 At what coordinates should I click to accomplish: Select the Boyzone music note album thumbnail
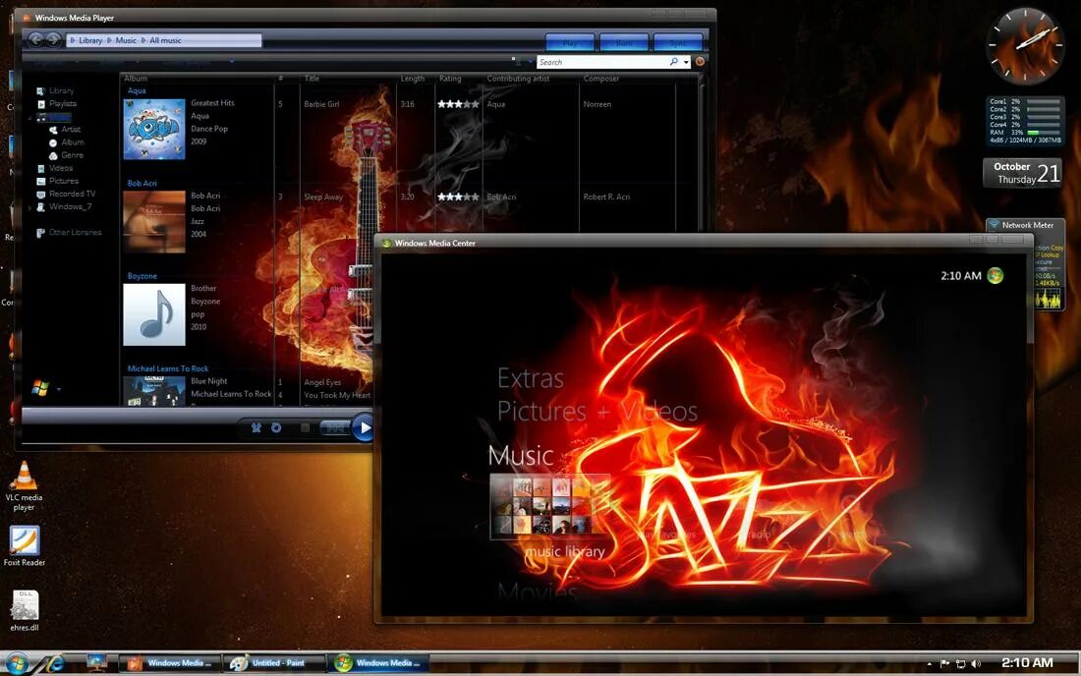(153, 314)
